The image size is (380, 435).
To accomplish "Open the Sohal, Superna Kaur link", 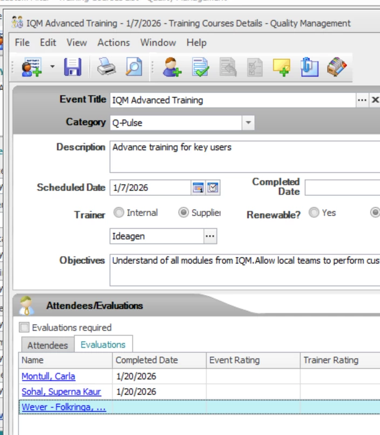I will pos(62,392).
